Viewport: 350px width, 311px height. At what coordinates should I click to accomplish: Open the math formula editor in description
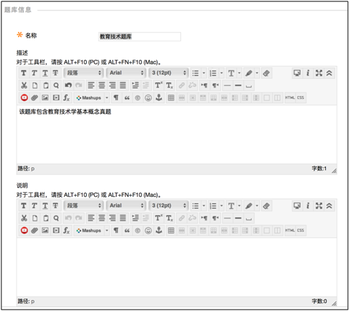pos(67,98)
